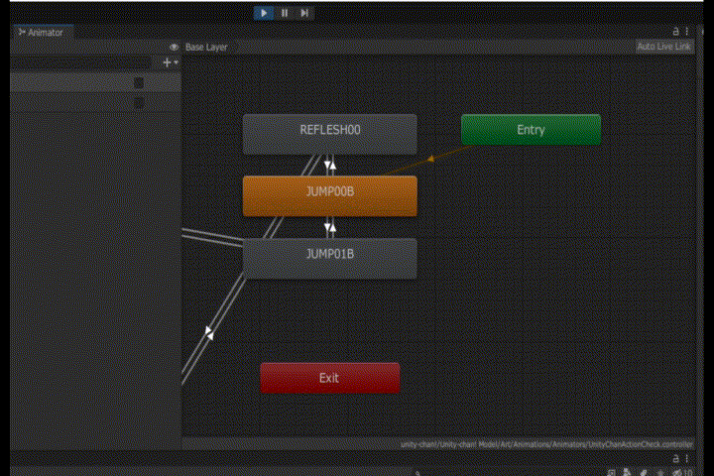714x476 pixels.
Task: Click the Pause button in the toolbar
Action: [x=285, y=13]
